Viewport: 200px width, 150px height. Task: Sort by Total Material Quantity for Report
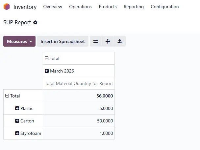click(x=79, y=83)
